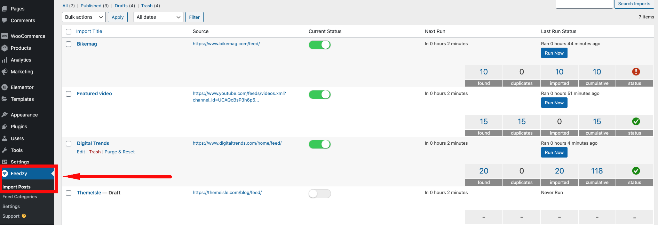Open the themeisle.com blog feed link
Viewport: 658px width, 225px height.
click(x=227, y=193)
